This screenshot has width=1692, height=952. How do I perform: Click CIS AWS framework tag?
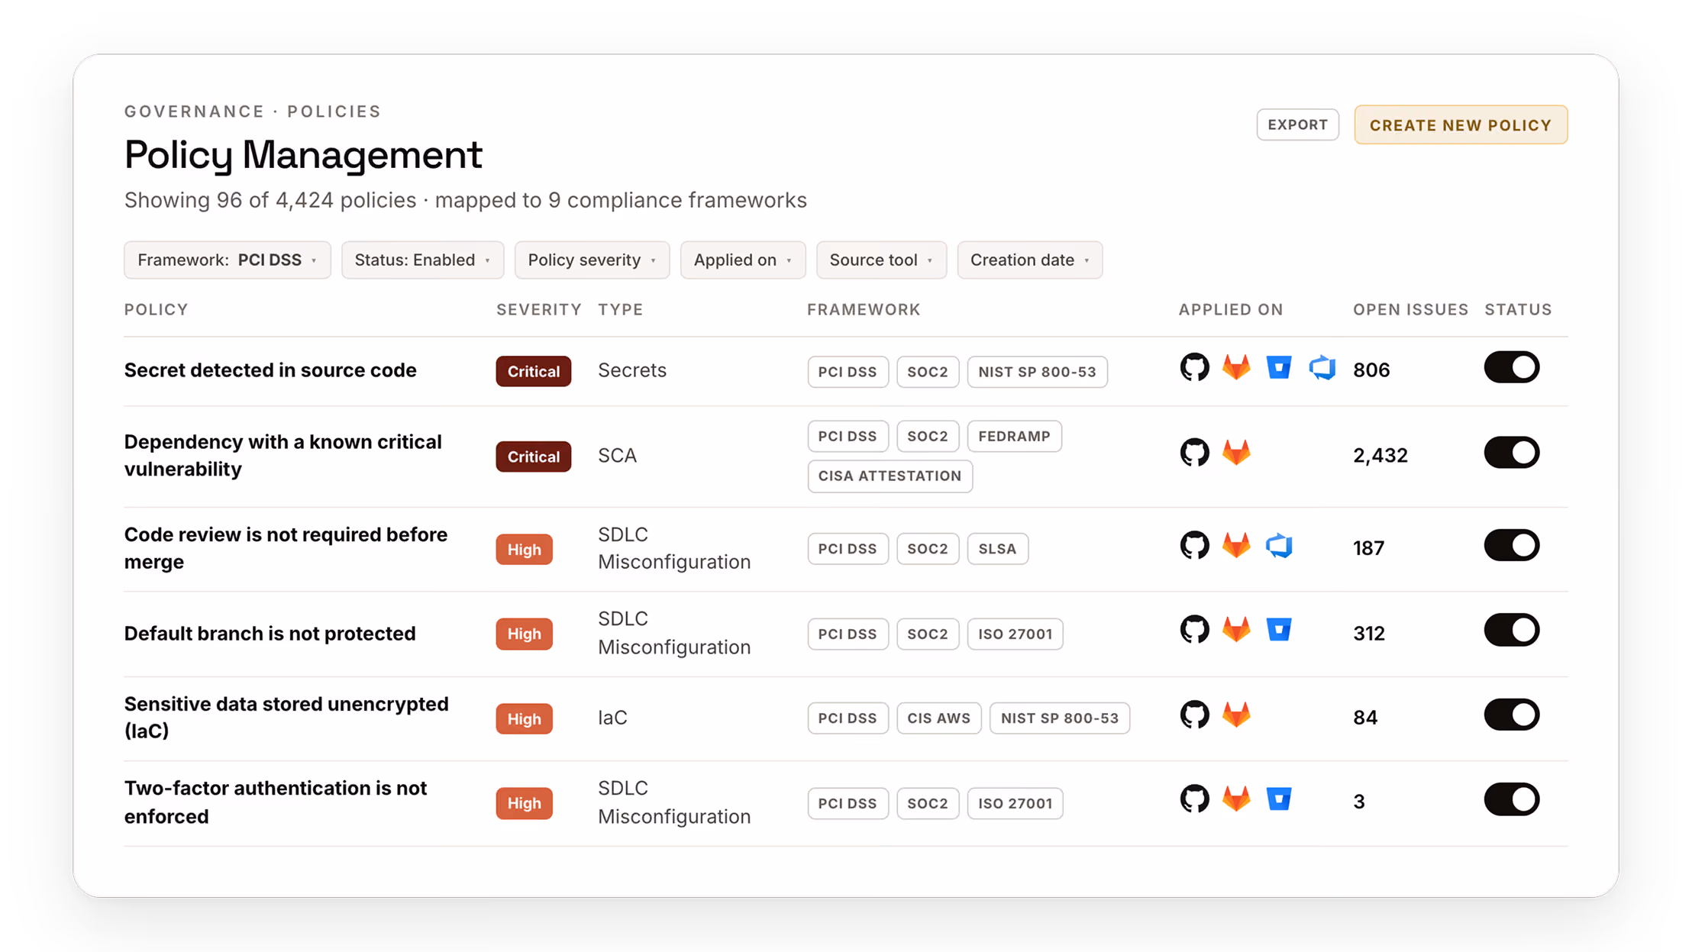click(938, 718)
